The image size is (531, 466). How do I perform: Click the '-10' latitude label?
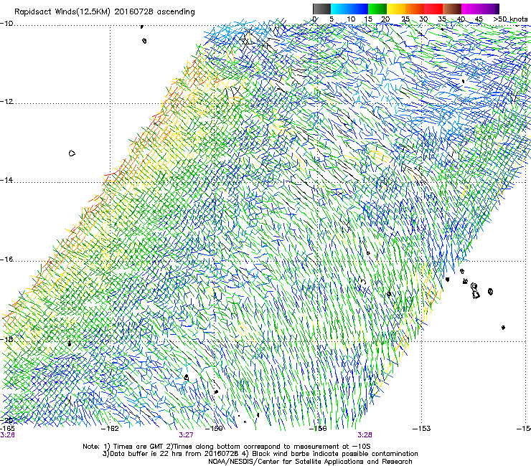pyautogui.click(x=6, y=24)
